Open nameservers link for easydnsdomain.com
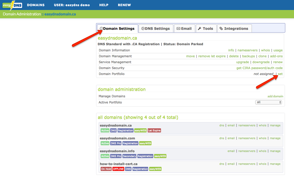Viewport: 294px width, 183px height. click(247, 138)
